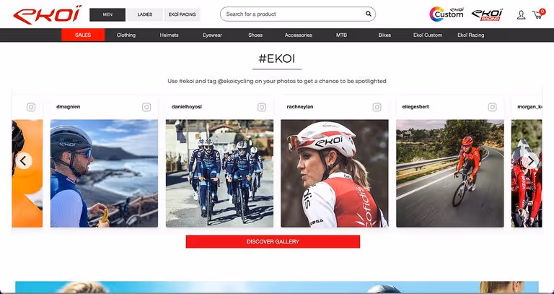
Task: Click the banner image at page bottom
Action: 277,287
